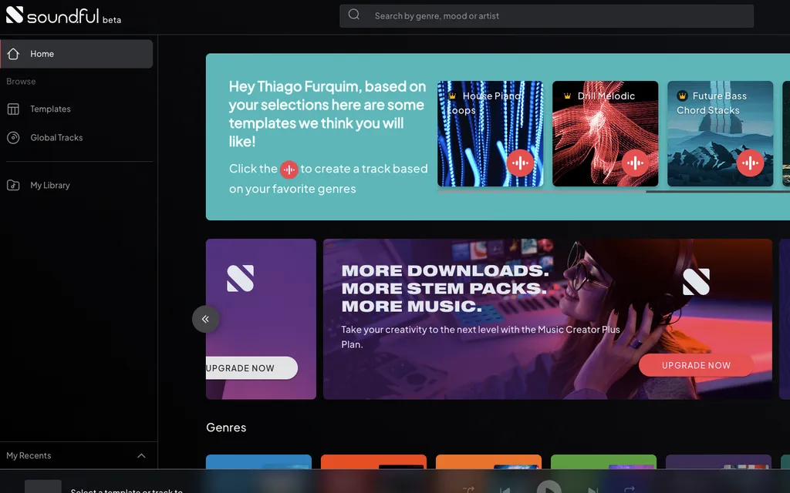Create a track from the Drill Melodic template
The image size is (790, 493).
pyautogui.click(x=635, y=163)
